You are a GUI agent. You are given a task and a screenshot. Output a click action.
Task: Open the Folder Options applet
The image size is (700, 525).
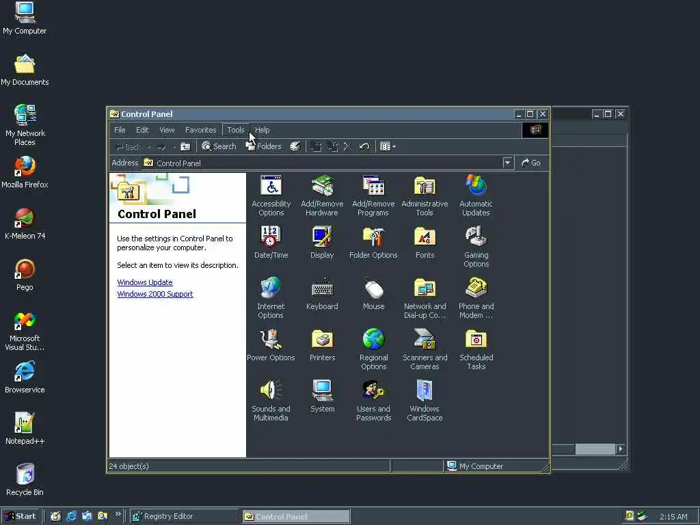pyautogui.click(x=373, y=243)
